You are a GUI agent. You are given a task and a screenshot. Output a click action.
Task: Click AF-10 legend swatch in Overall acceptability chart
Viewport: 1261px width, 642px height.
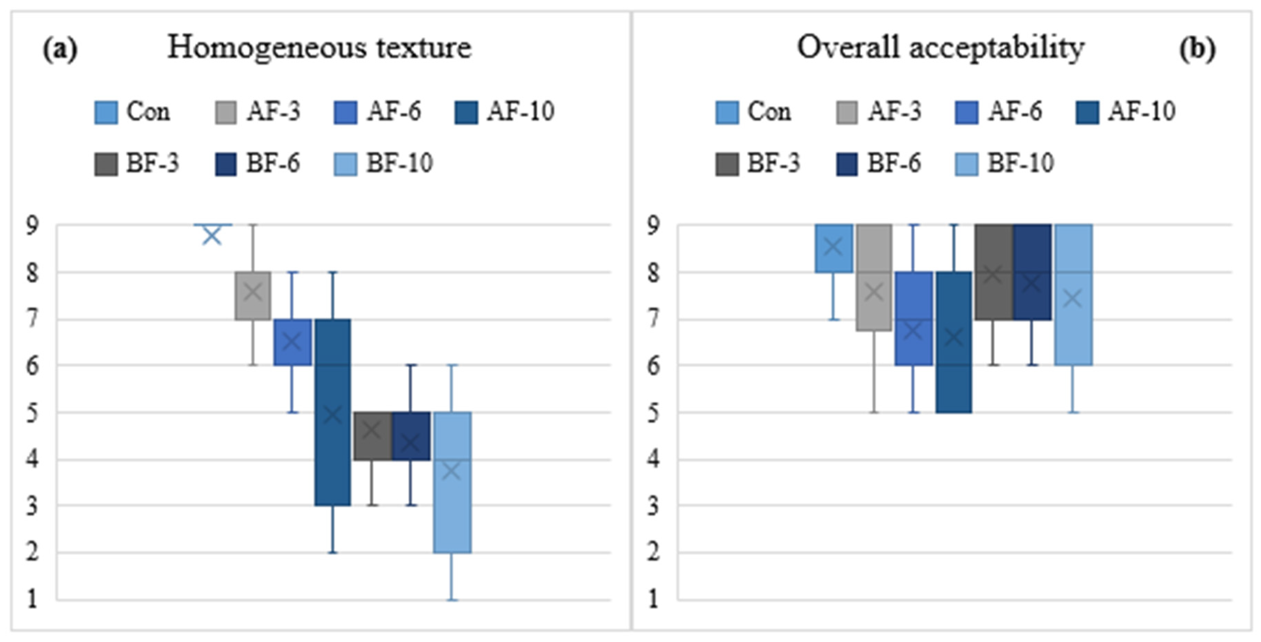(1088, 112)
